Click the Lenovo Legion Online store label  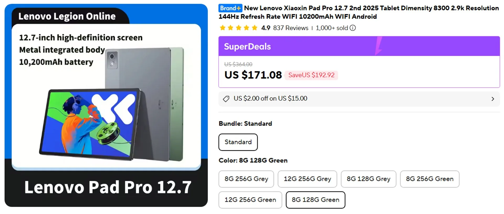67,16
